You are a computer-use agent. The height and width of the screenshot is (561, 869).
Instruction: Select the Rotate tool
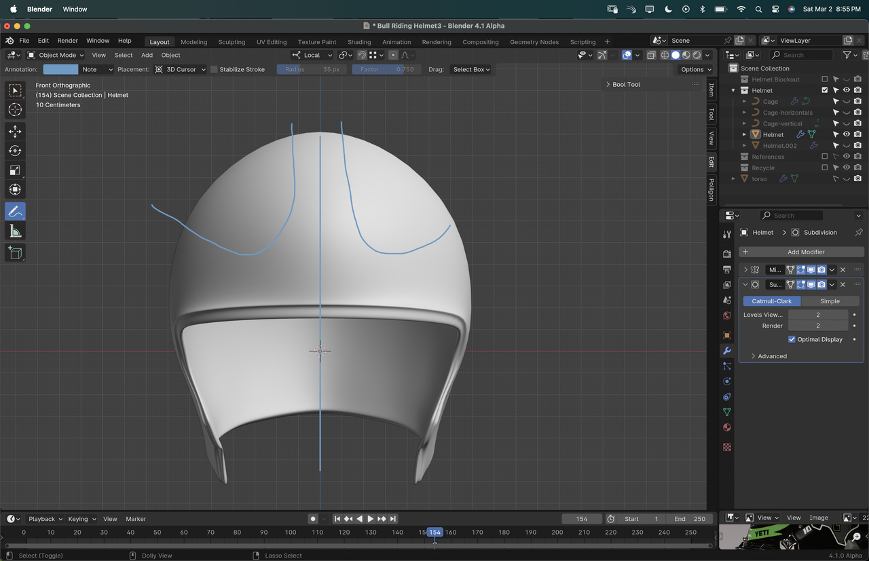(15, 151)
